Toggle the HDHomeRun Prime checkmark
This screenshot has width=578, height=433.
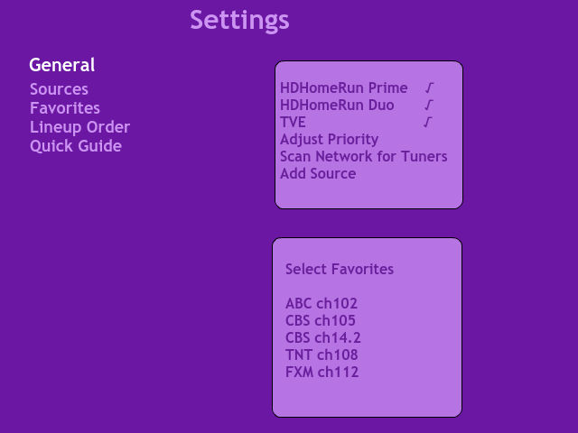click(430, 88)
